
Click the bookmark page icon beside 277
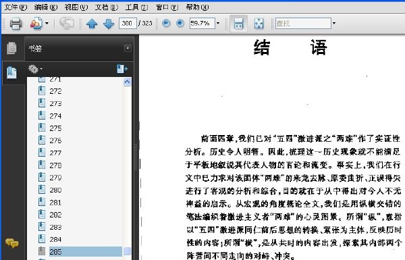pos(42,153)
